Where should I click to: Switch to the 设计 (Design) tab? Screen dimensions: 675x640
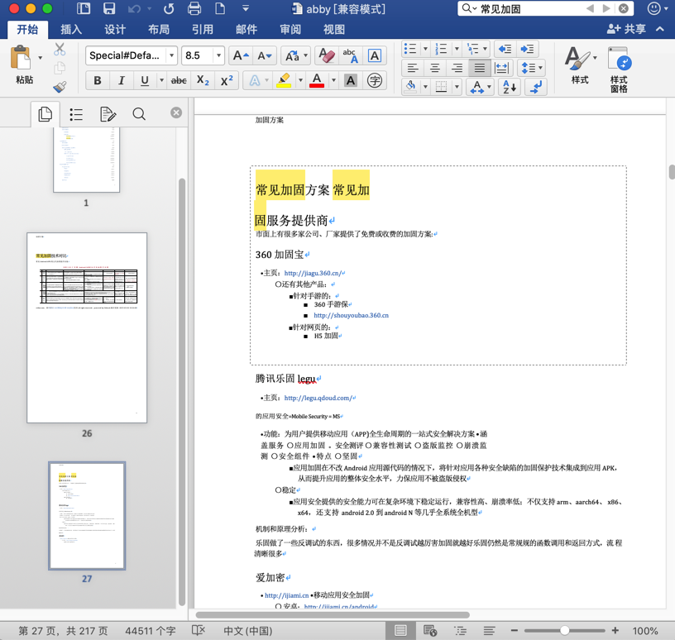115,29
